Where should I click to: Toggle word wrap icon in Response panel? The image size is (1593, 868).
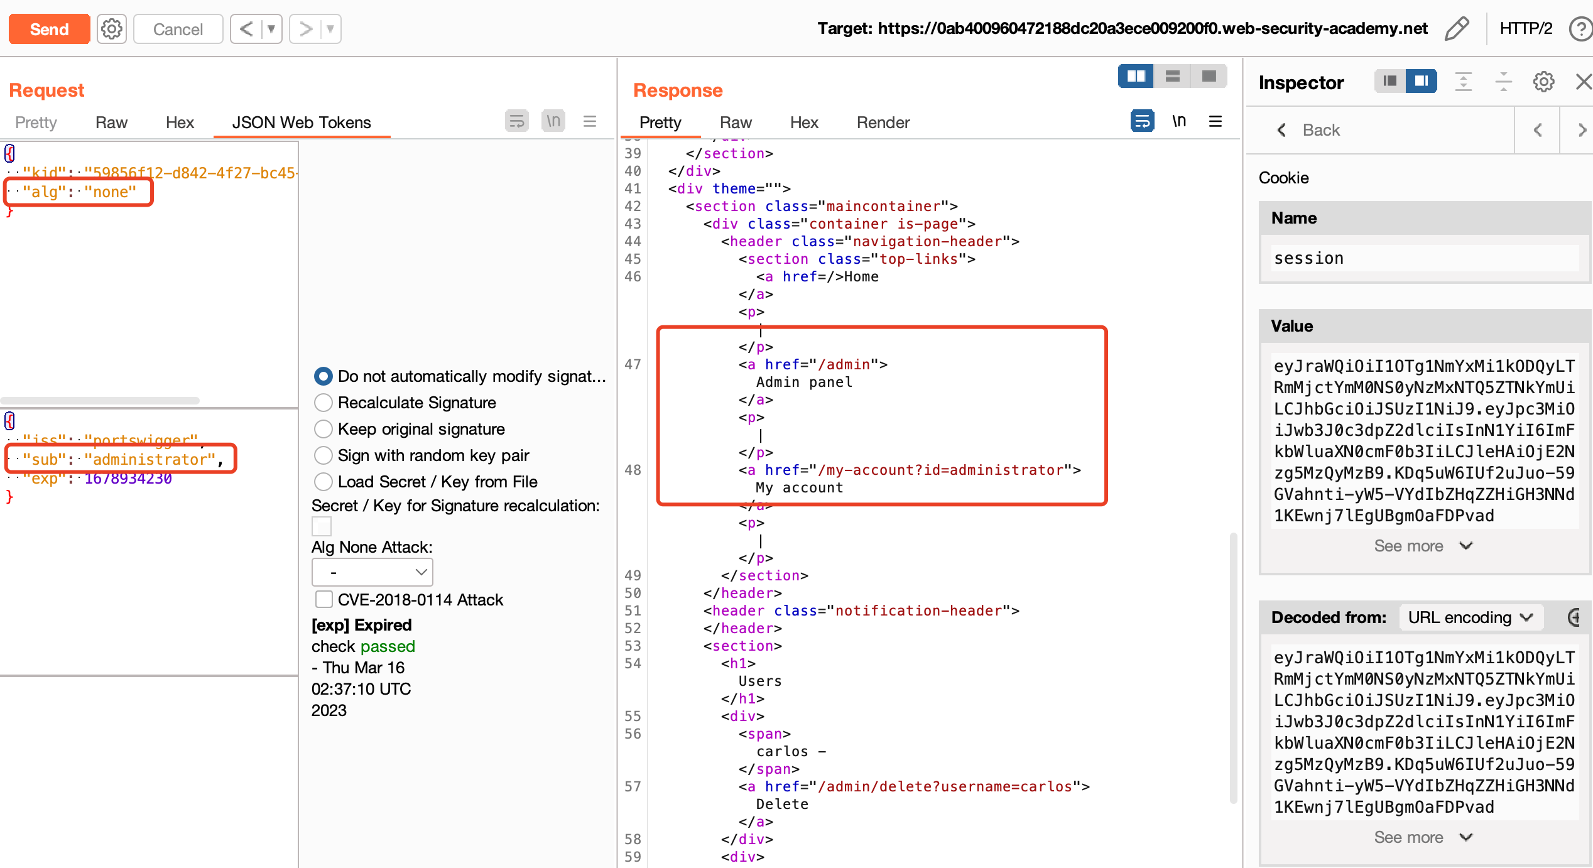tap(1142, 121)
